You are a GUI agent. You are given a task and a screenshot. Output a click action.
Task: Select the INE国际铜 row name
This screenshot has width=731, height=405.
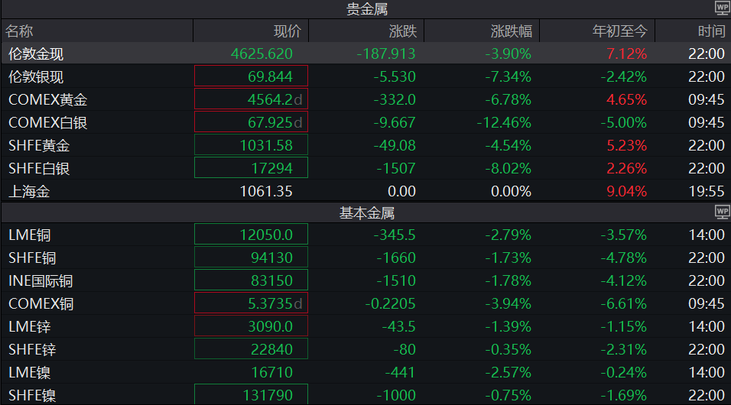tap(41, 281)
